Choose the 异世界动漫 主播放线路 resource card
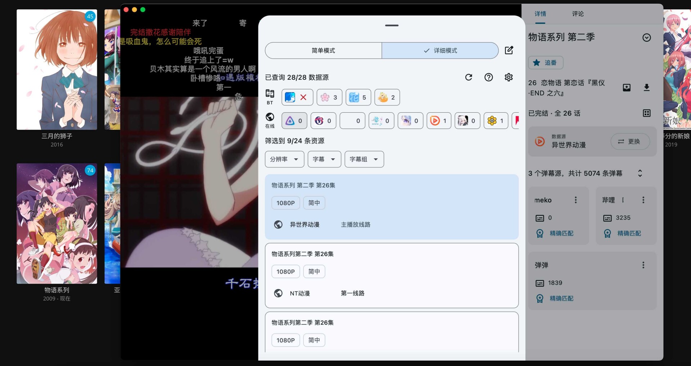 [x=392, y=207]
